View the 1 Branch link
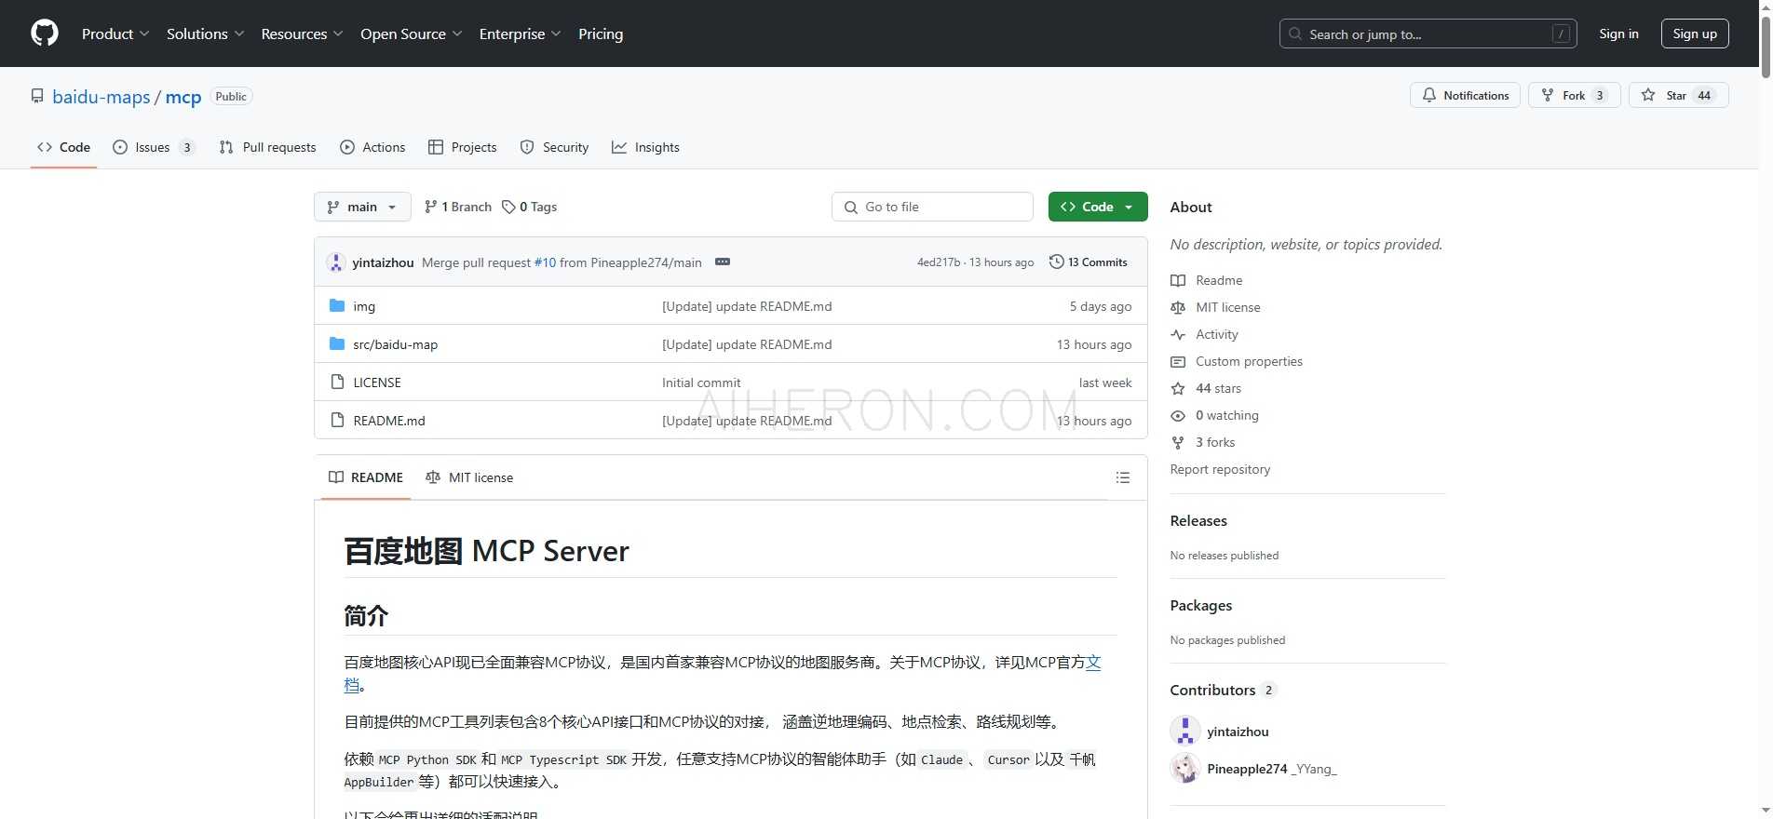Screen dimensions: 1773x819 coord(457,207)
